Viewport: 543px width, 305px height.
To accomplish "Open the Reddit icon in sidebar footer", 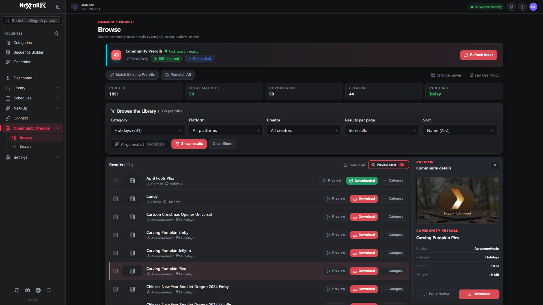I will [x=38, y=290].
